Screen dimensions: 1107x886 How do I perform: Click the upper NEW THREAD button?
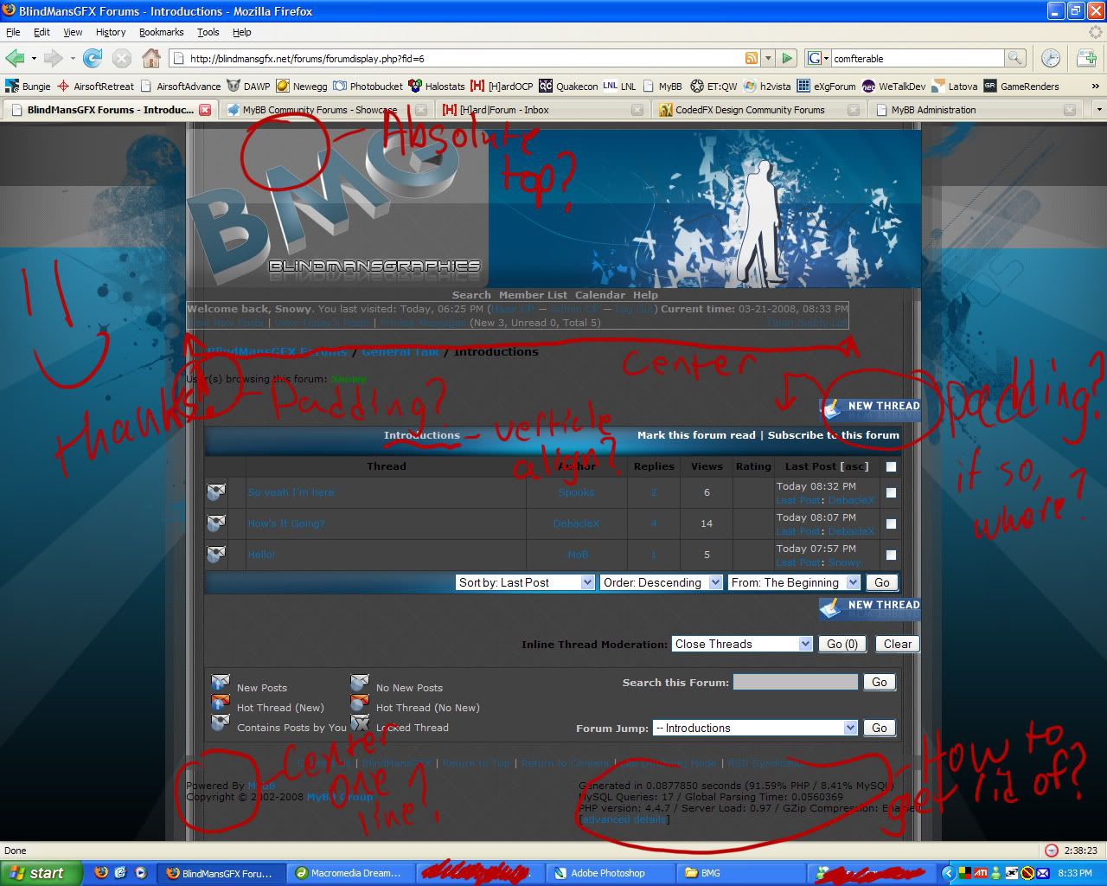click(x=871, y=409)
